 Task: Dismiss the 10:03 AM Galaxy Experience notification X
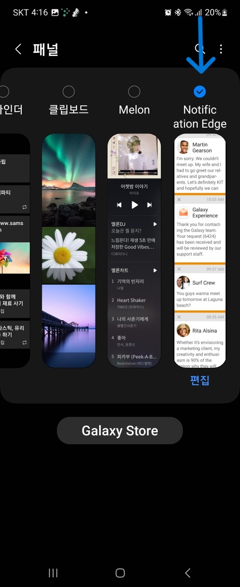[179, 200]
